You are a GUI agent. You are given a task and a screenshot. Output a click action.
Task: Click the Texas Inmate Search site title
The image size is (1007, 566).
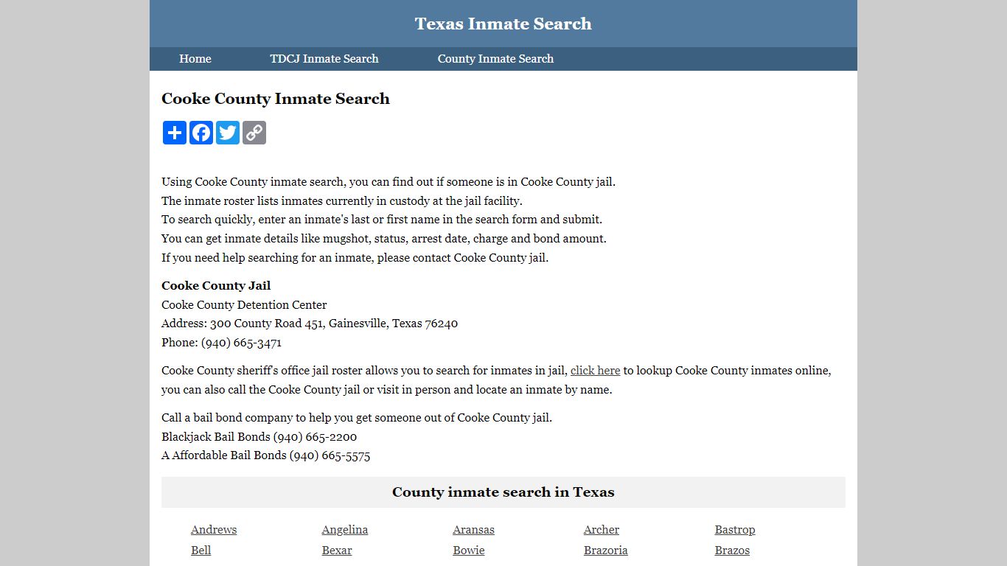[503, 24]
